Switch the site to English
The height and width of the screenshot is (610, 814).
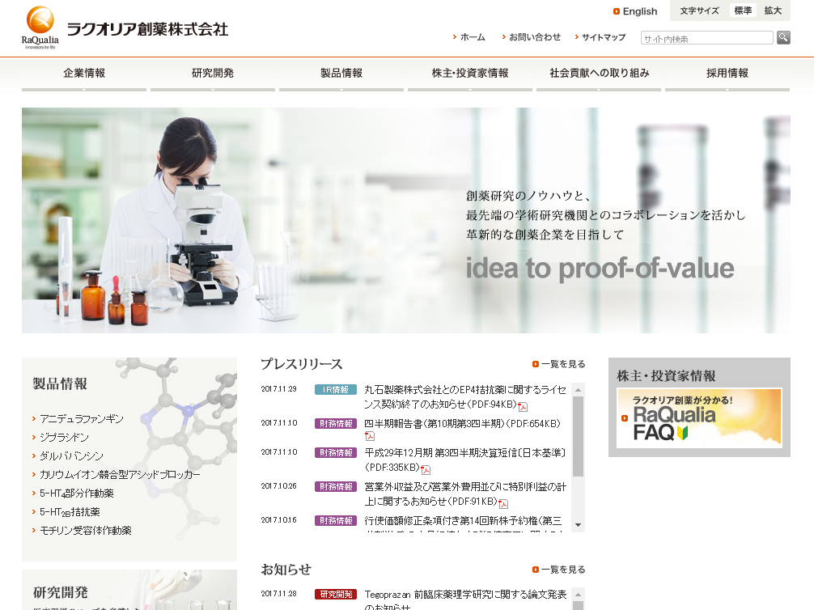coord(635,11)
